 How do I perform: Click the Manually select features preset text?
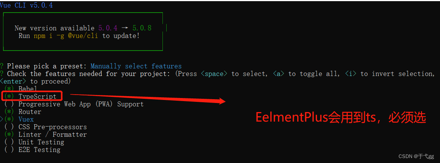tap(136, 66)
